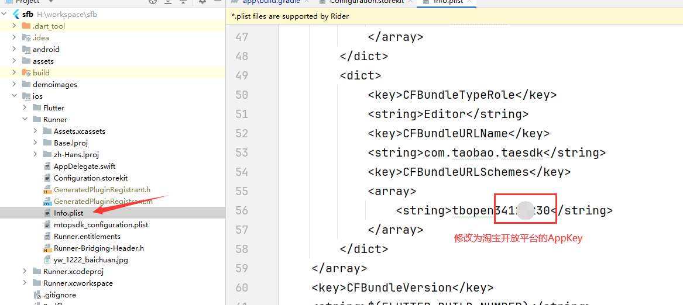Close the app\build.gradle tab
683x305 pixels.
click(x=306, y=2)
